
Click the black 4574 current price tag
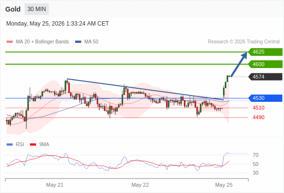[265, 77]
